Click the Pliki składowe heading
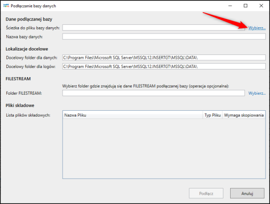The image size is (270, 204). [x=20, y=105]
